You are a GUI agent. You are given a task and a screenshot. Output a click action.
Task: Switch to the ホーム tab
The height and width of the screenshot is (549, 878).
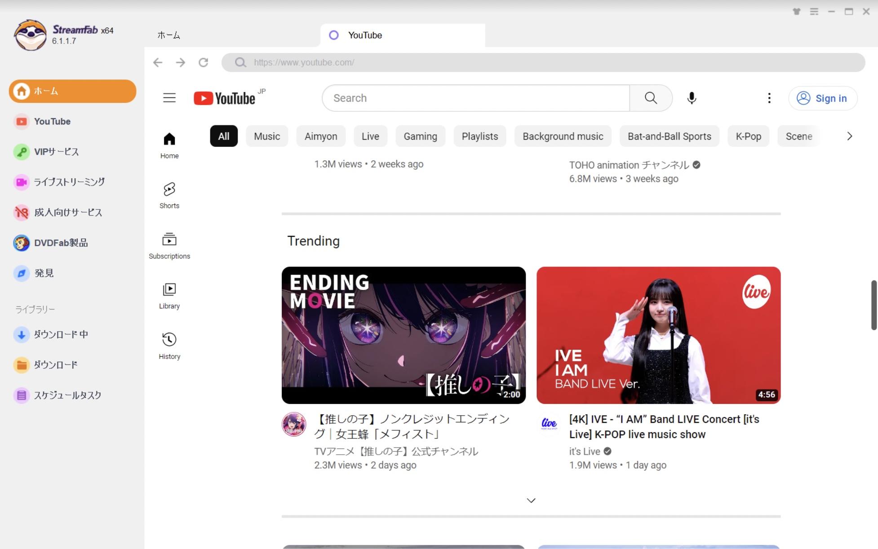169,35
